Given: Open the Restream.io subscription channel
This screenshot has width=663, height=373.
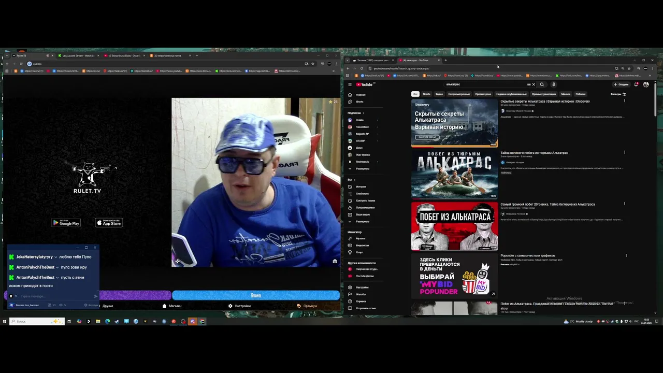Looking at the screenshot, I should point(363,162).
